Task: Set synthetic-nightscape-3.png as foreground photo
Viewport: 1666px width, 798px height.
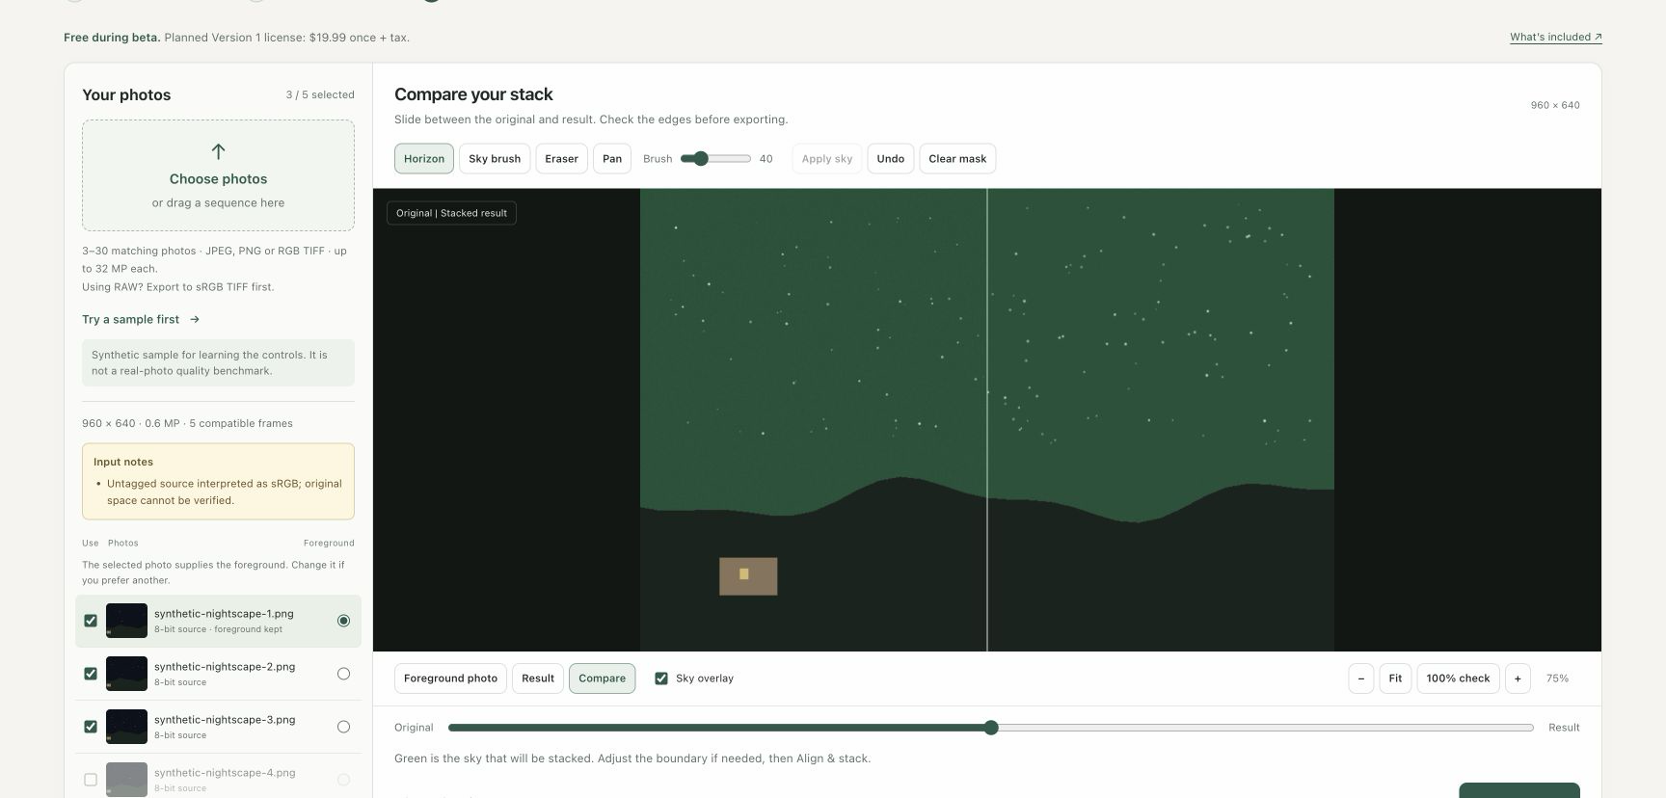Action: 343,727
